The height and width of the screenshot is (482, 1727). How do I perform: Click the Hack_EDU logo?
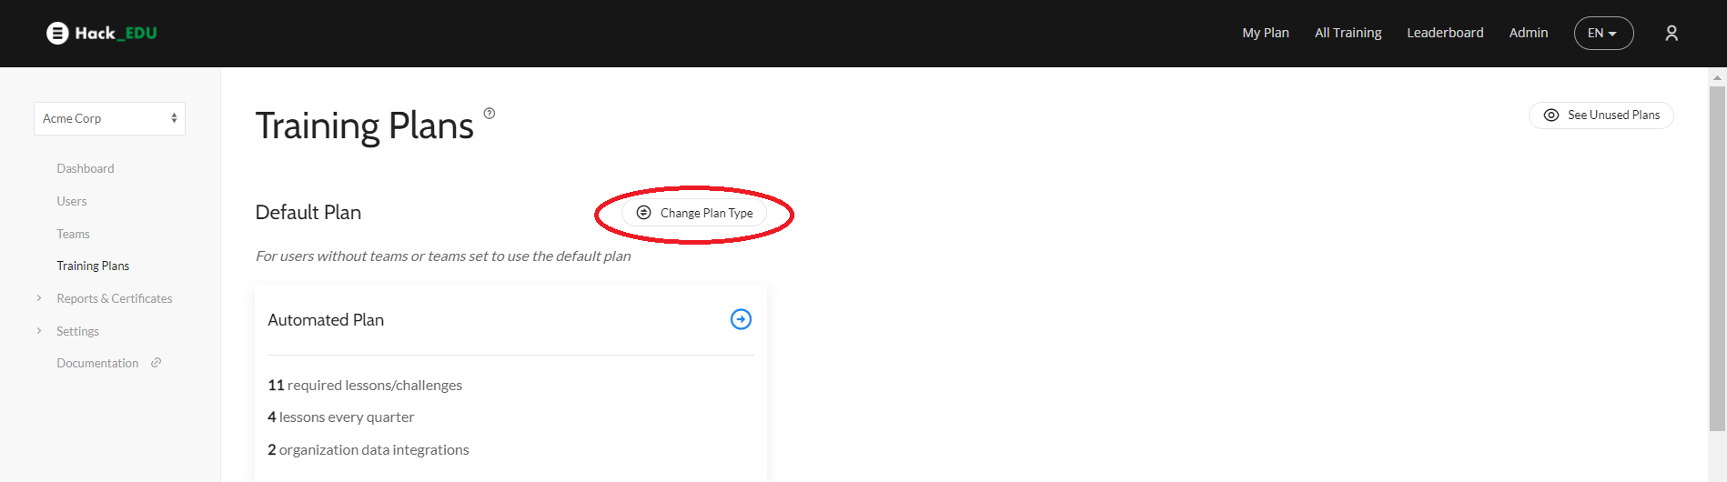tap(102, 34)
